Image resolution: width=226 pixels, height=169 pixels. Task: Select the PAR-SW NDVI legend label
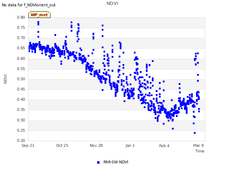point(116,162)
